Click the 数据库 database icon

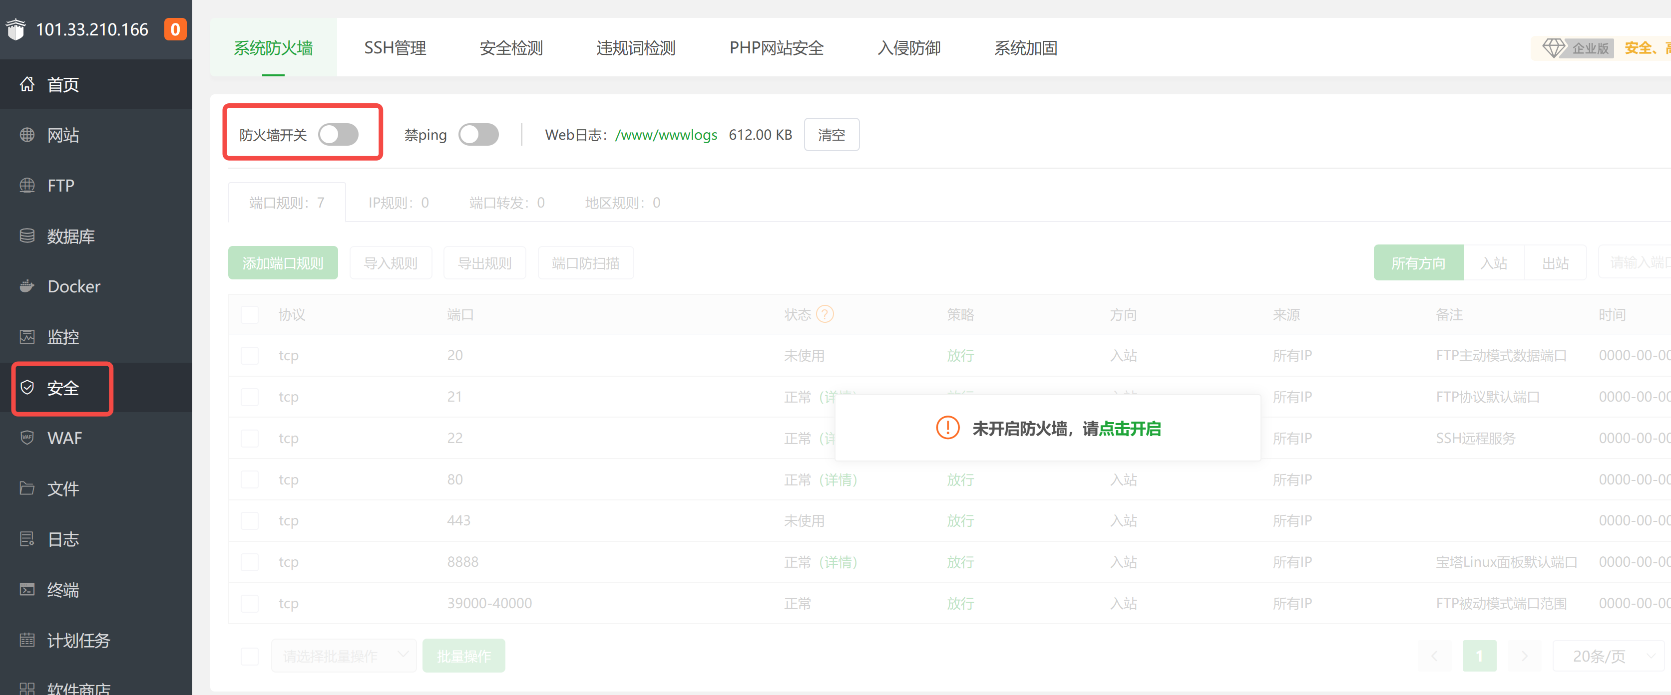coord(26,236)
